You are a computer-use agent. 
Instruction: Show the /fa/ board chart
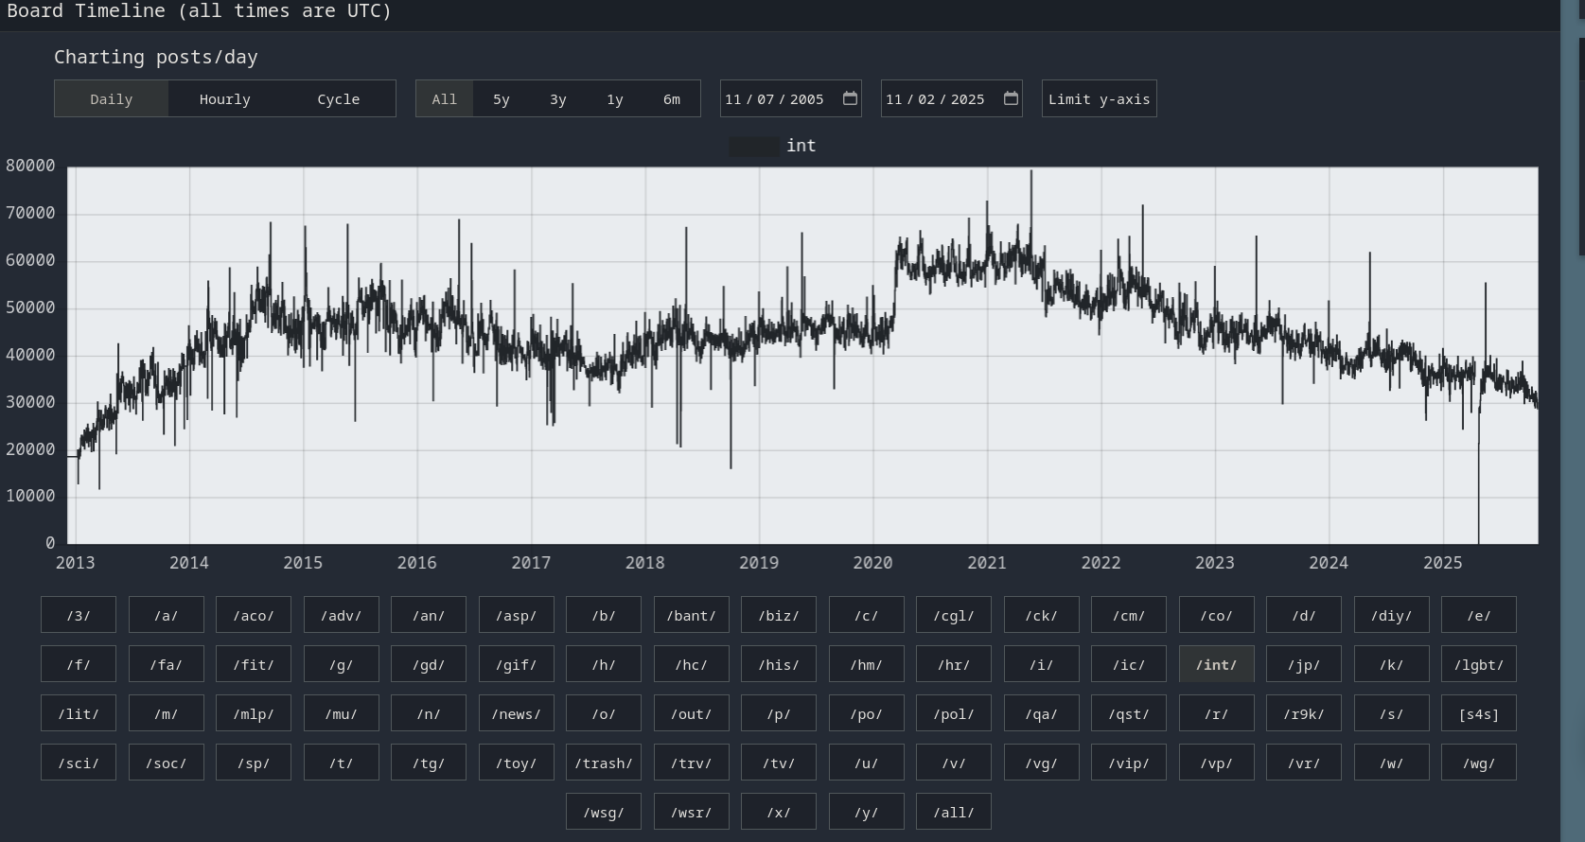(167, 664)
